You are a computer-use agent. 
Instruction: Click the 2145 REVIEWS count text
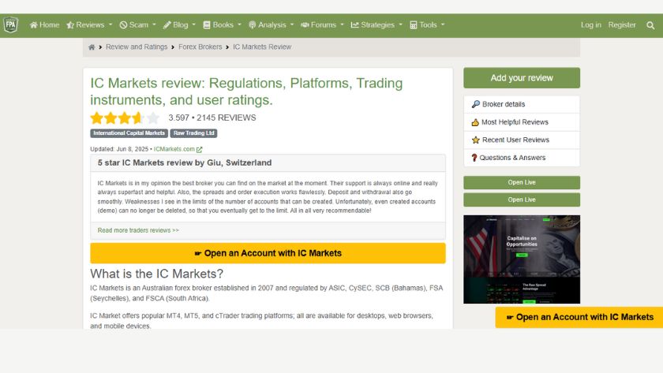tap(227, 117)
